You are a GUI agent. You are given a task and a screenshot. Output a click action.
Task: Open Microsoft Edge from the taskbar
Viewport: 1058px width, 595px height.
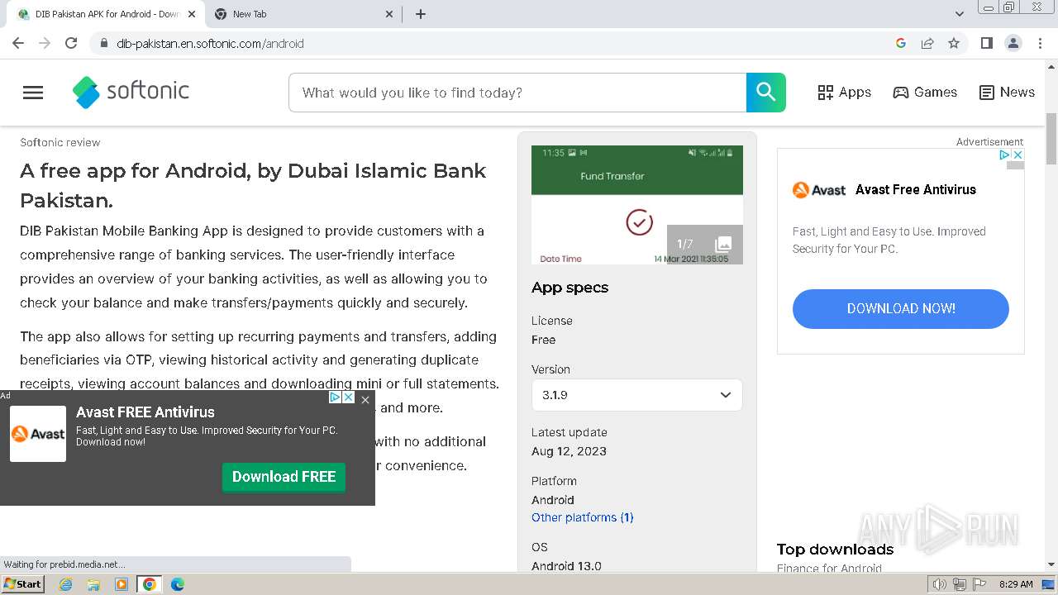click(178, 584)
